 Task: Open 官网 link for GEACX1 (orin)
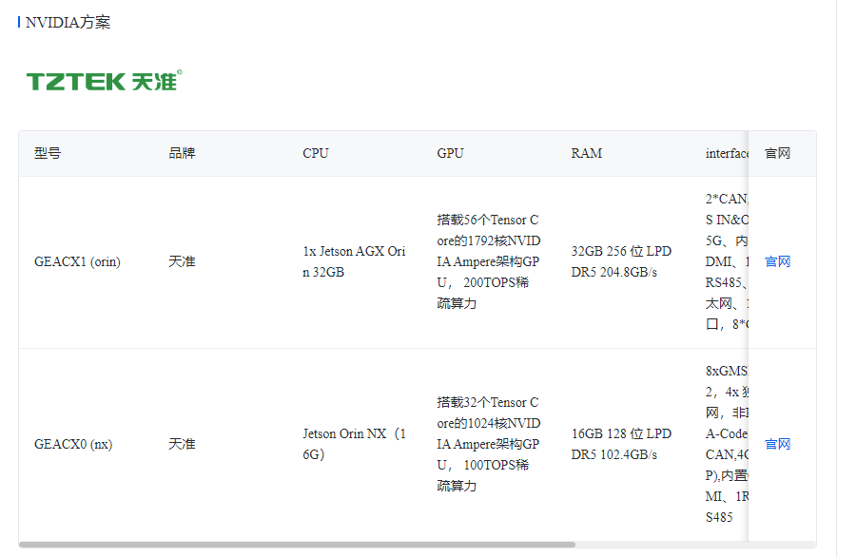click(777, 261)
